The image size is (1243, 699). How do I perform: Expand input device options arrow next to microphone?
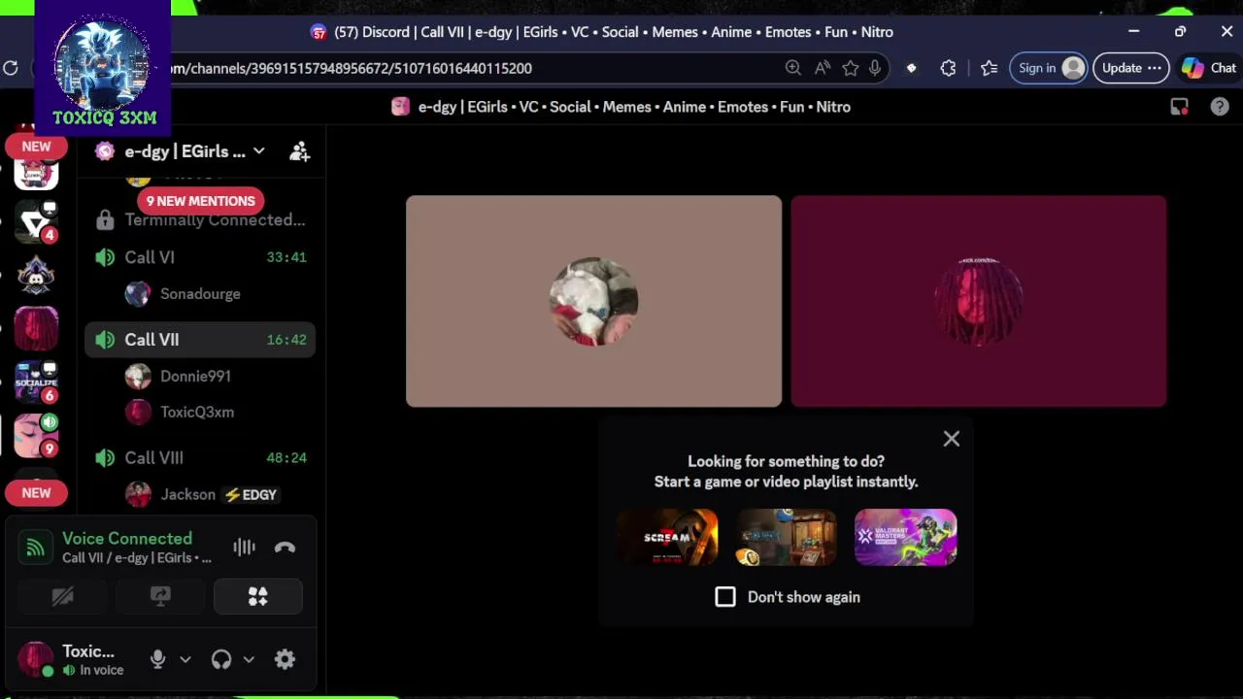point(185,660)
